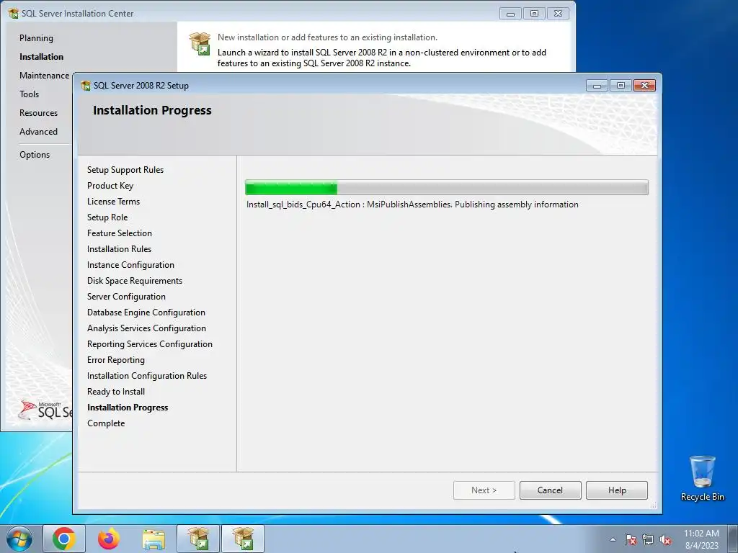
Task: Switch to first SQL Server setup taskbar icon
Action: pyautogui.click(x=198, y=539)
